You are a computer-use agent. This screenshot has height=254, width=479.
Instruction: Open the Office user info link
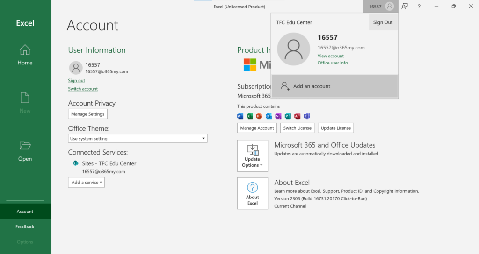coord(333,63)
